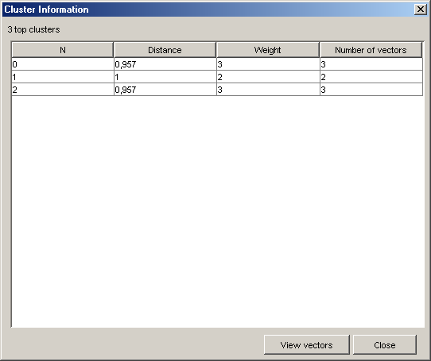Sort by the Distance column header
The height and width of the screenshot is (361, 431).
tap(165, 50)
